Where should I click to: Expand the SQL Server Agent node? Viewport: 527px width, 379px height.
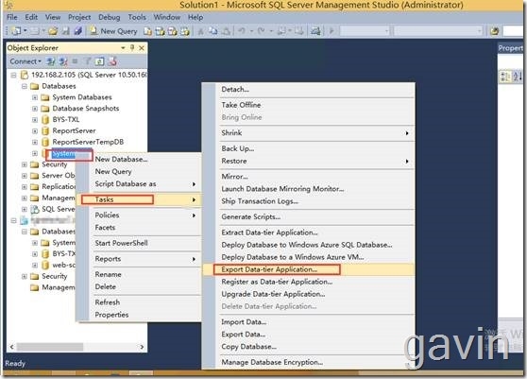point(25,209)
